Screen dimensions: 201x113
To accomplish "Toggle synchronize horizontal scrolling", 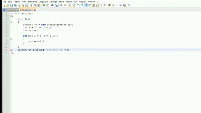I will [73, 5].
